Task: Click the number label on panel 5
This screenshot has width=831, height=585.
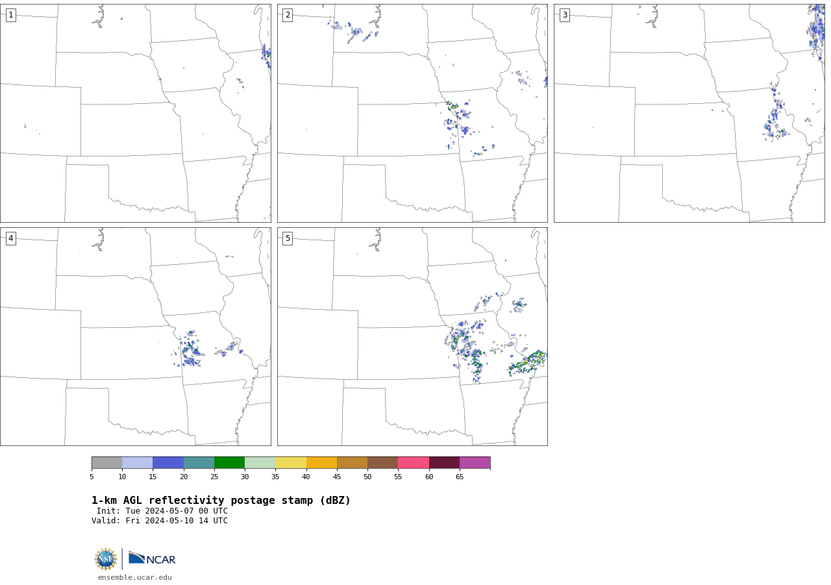Action: [288, 238]
